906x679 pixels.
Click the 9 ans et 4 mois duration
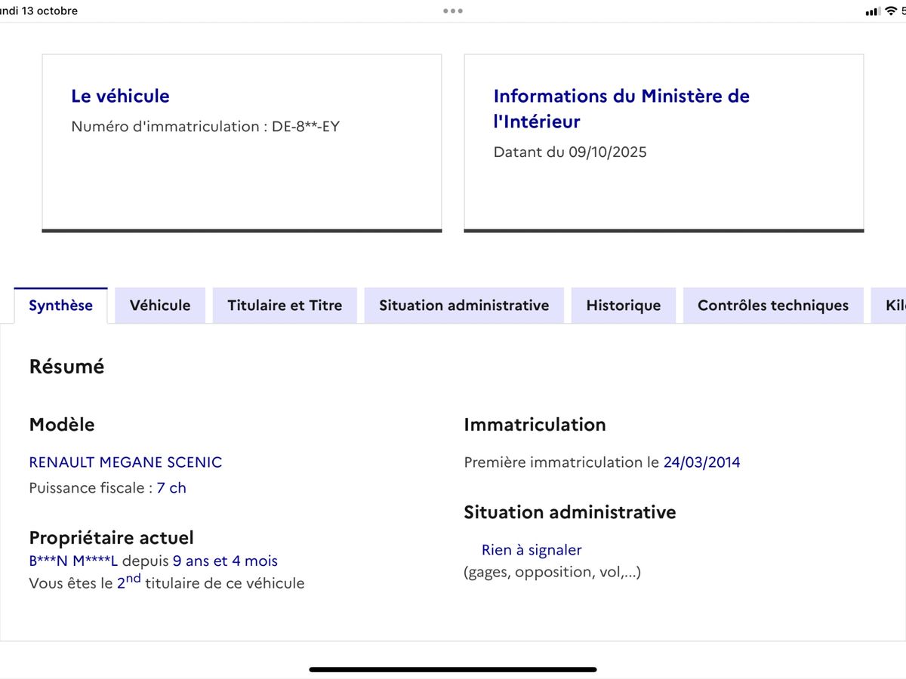point(225,561)
